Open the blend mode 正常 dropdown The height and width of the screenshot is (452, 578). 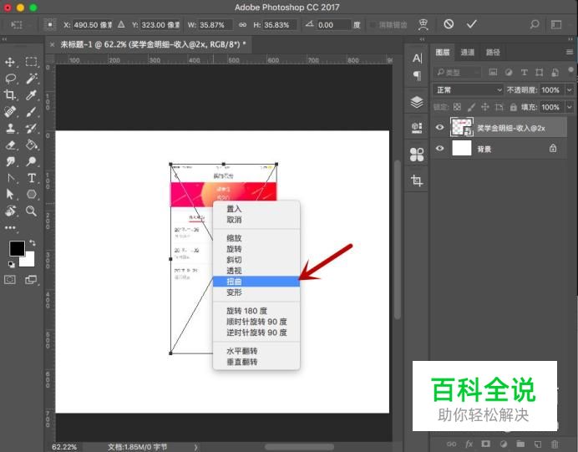pos(468,89)
